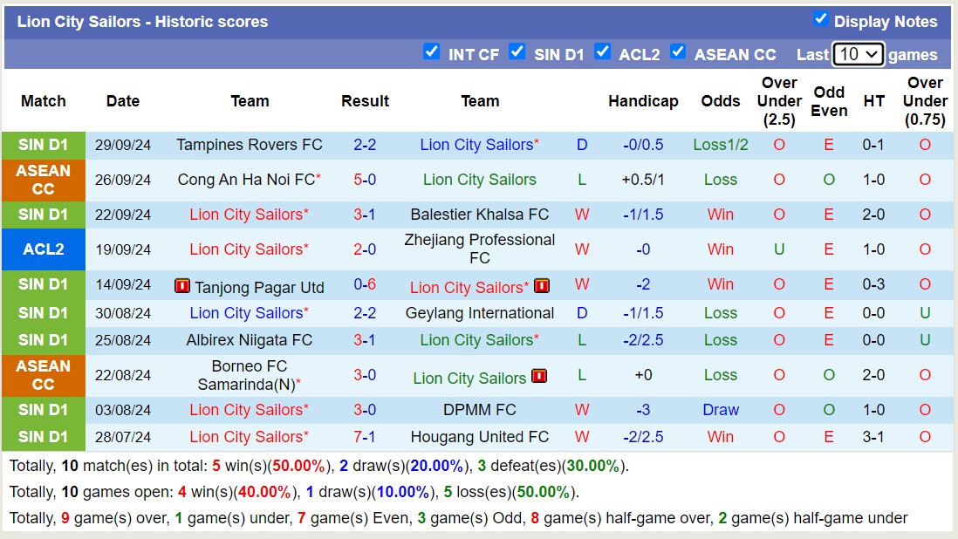Click the Win odds link for the Balestier Khalsa match
The width and height of the screenshot is (958, 539).
click(721, 214)
